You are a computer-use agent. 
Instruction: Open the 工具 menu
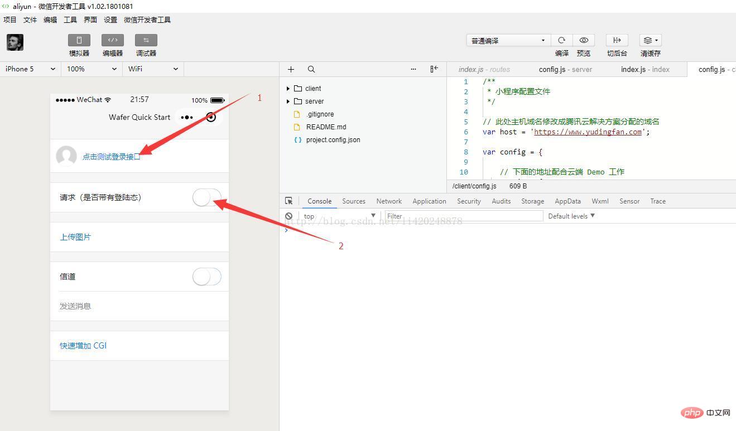coord(70,20)
